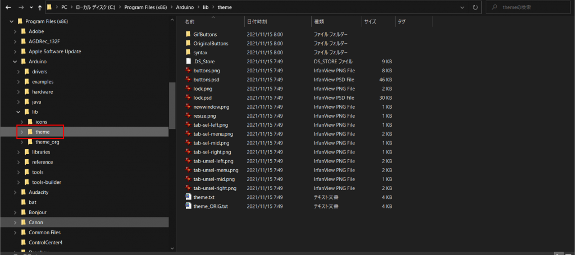The width and height of the screenshot is (575, 255).
Task: Click the back navigation arrow
Action: click(7, 8)
